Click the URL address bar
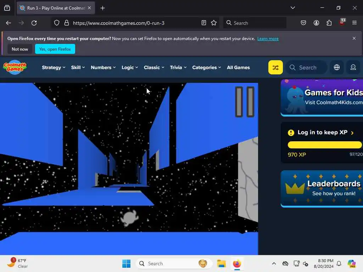 pyautogui.click(x=135, y=23)
